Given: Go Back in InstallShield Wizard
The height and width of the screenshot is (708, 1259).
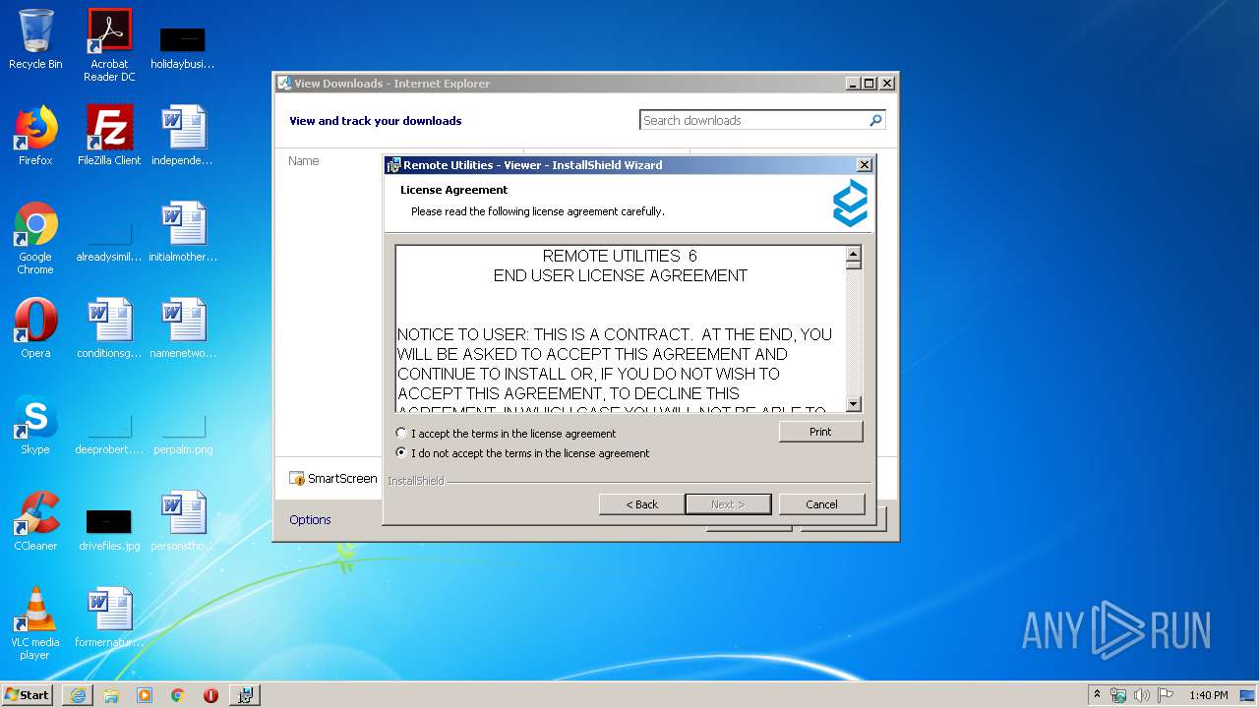Looking at the screenshot, I should pos(642,504).
